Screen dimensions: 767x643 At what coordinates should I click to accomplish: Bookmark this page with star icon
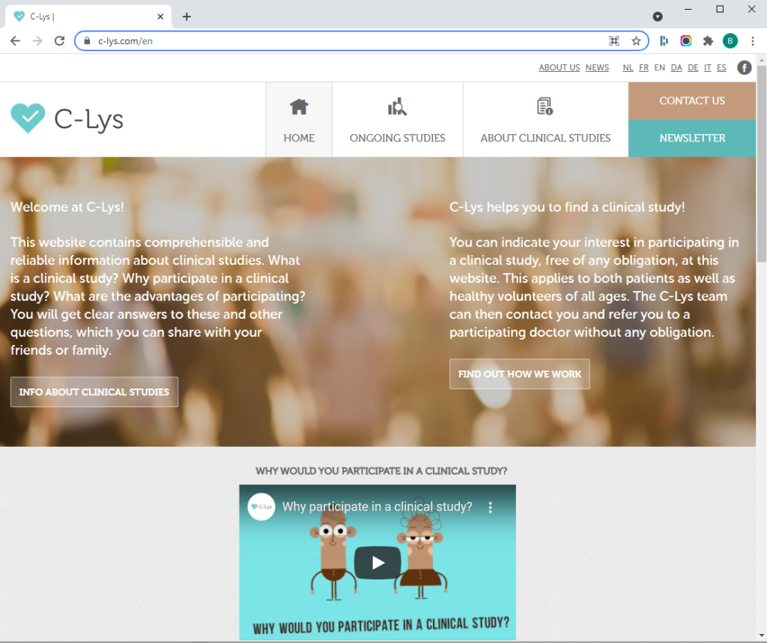[636, 41]
